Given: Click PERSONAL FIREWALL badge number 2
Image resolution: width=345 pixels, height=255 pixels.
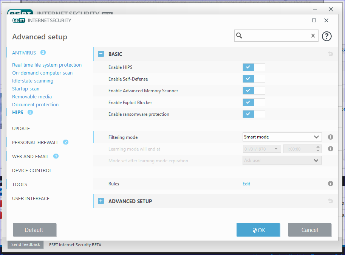Looking at the screenshot, I should click(66, 142).
